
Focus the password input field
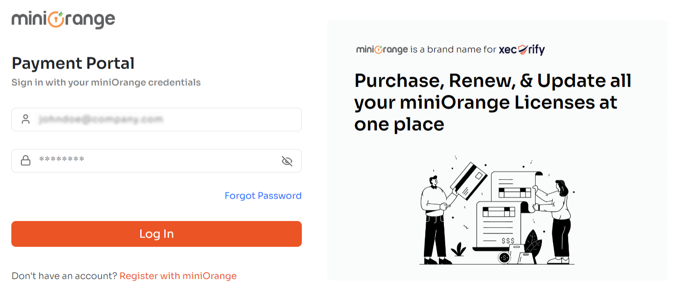[154, 160]
